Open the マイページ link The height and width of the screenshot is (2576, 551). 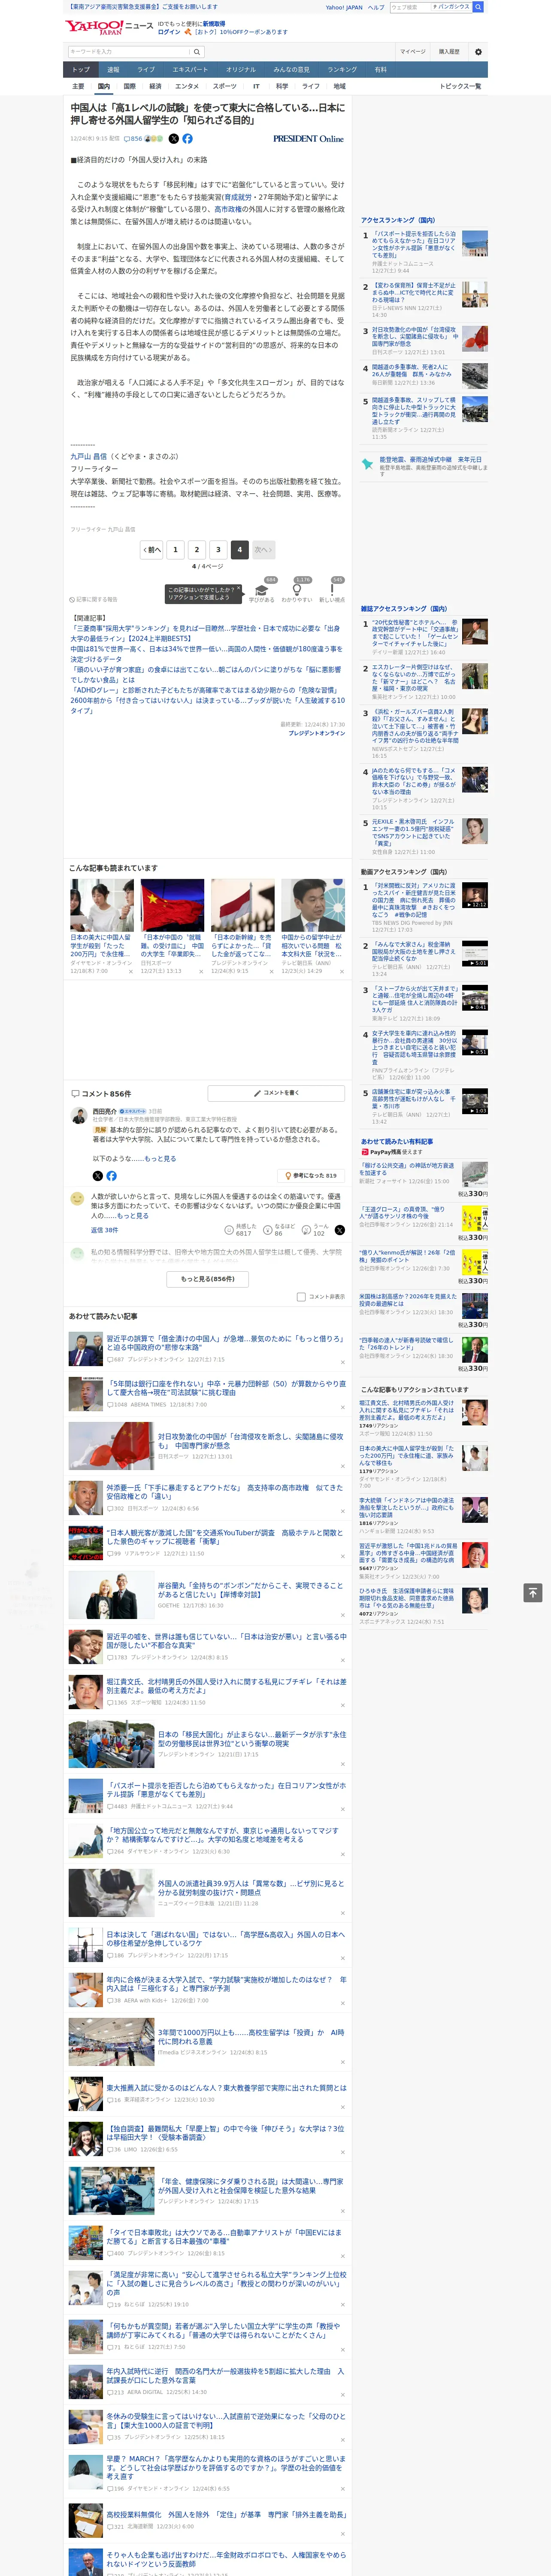pos(412,52)
